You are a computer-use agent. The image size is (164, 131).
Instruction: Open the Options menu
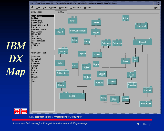[x=88, y=7]
